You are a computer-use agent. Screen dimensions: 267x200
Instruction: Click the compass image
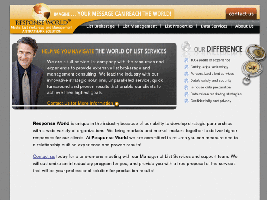point(253,64)
